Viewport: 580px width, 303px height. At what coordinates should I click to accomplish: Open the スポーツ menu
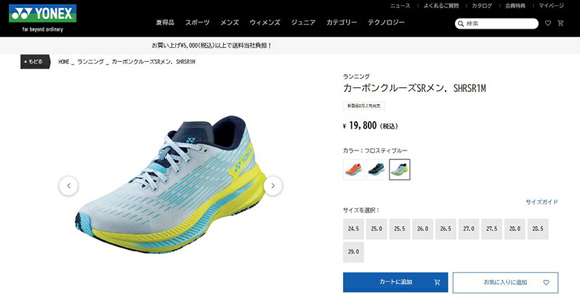[x=197, y=22]
